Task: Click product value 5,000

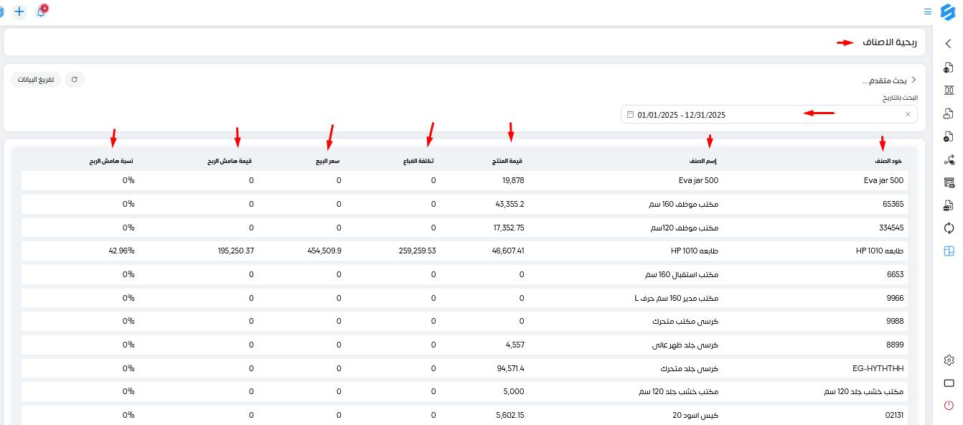Action: [515, 391]
